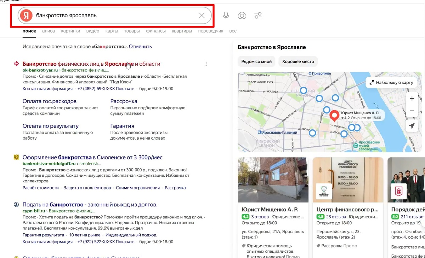Switch to финансы tab
This screenshot has height=258, width=425.
(x=156, y=31)
